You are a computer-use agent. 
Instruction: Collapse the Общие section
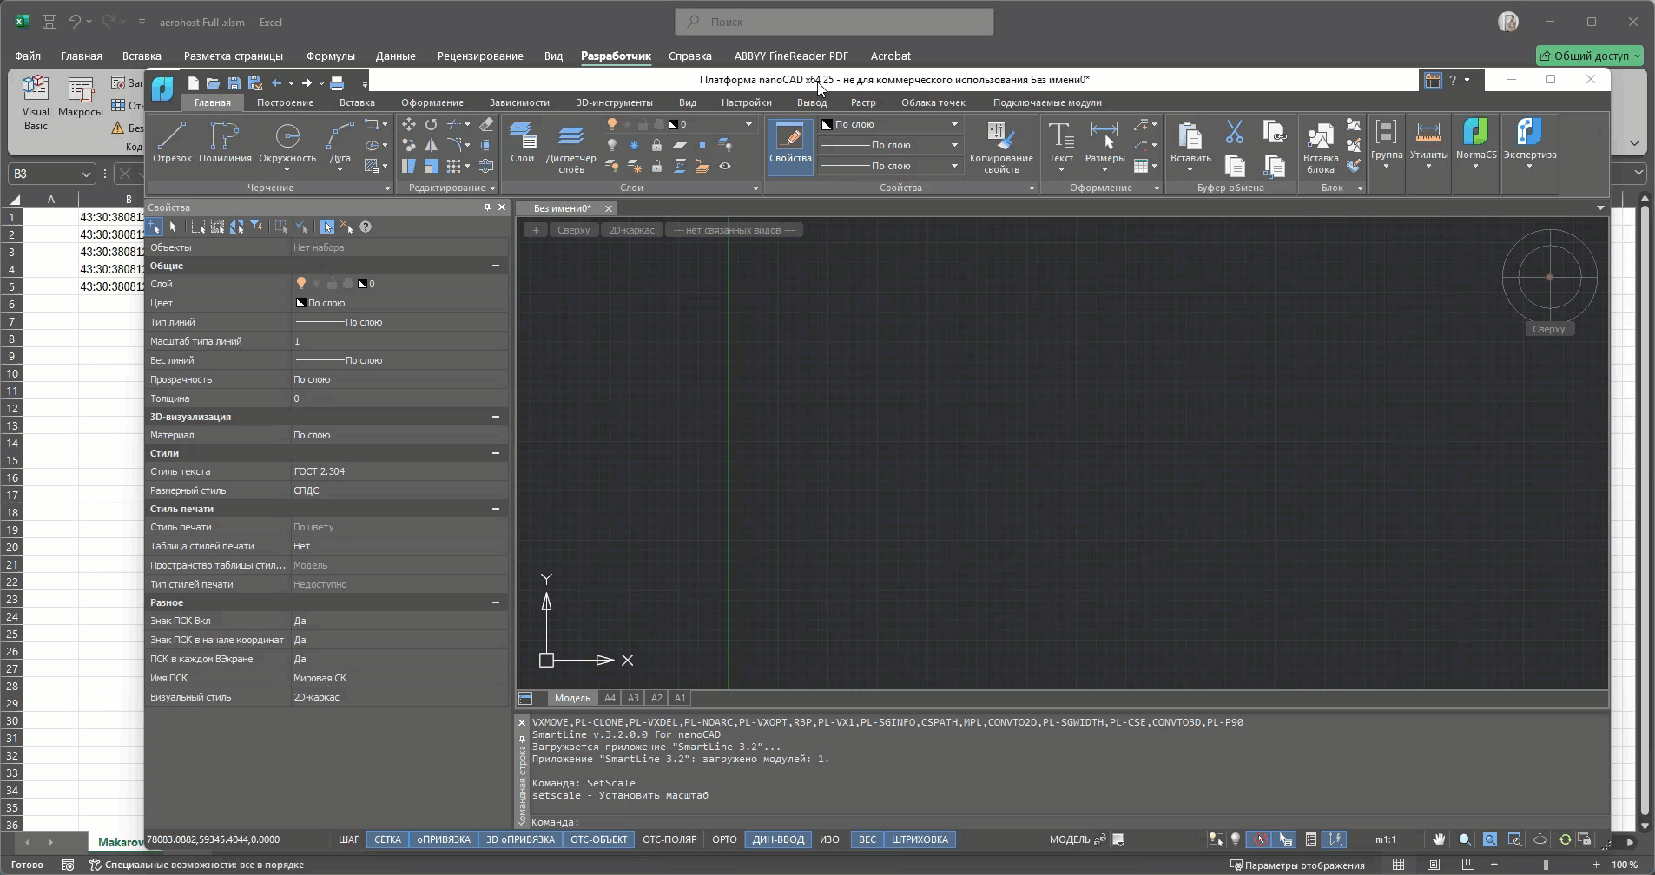(496, 266)
